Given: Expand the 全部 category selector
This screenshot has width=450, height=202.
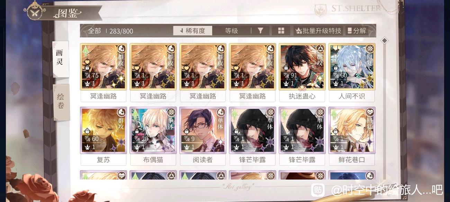Looking at the screenshot, I should pyautogui.click(x=94, y=31).
